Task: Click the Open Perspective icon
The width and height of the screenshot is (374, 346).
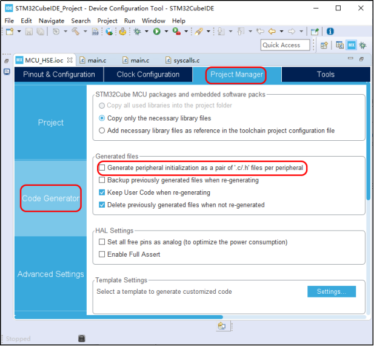Action: coord(324,45)
